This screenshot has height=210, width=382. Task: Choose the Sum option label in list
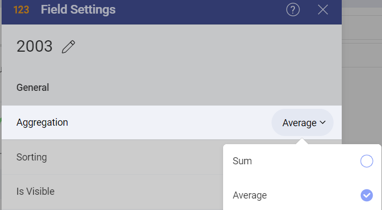242,161
